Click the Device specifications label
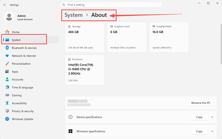The image size is (222, 139). 89,117
